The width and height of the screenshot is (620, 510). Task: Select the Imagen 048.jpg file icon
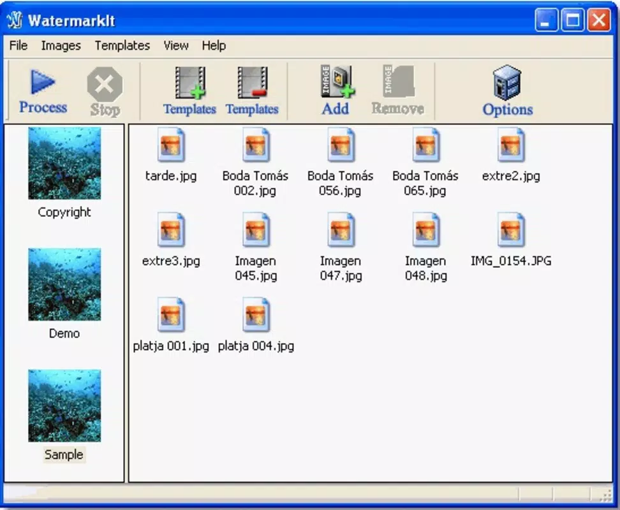click(x=426, y=229)
